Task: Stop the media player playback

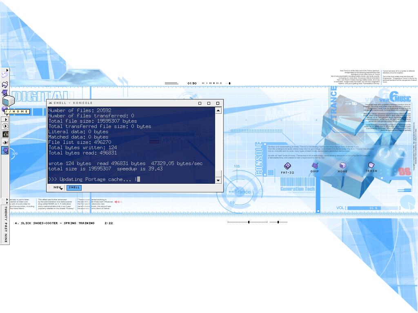Action: pos(214,83)
